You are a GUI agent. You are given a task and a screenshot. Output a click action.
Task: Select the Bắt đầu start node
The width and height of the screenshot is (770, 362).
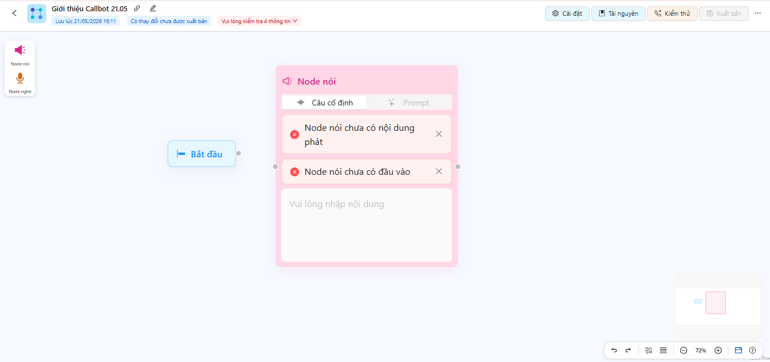point(202,154)
